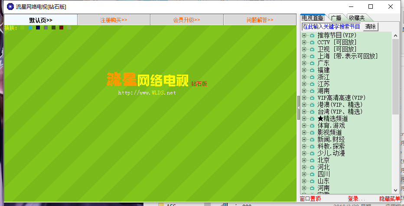
Task: Select the 电视直播 tab
Action: coord(313,18)
